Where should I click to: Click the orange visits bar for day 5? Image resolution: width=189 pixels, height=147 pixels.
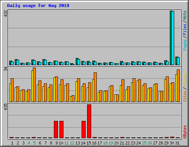[x=34, y=85]
